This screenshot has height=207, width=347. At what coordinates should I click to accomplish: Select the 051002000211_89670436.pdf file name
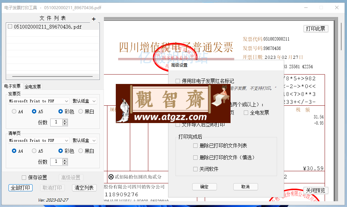[48, 27]
